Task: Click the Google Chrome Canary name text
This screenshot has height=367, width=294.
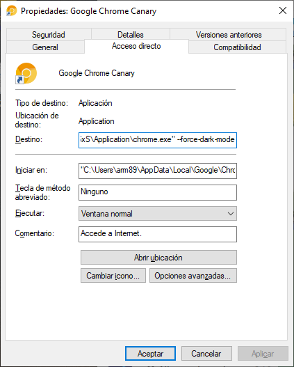Action: coord(97,73)
